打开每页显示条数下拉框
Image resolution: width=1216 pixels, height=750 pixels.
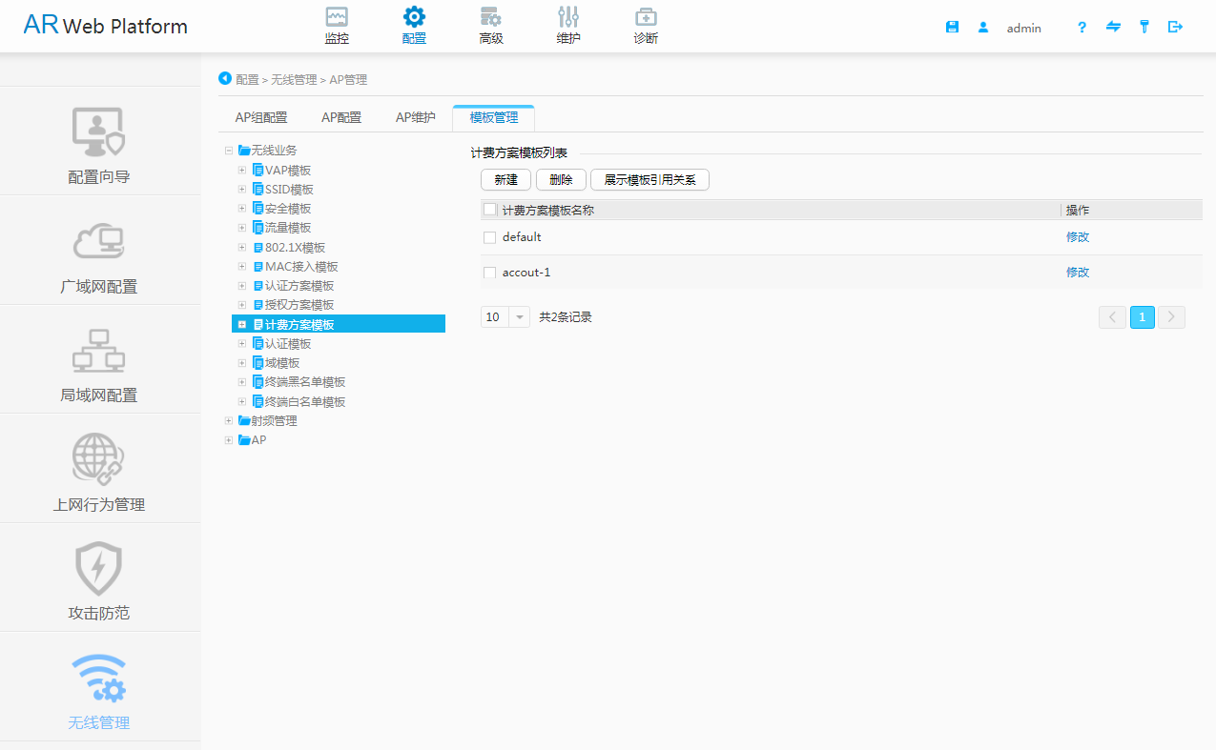[x=518, y=315]
